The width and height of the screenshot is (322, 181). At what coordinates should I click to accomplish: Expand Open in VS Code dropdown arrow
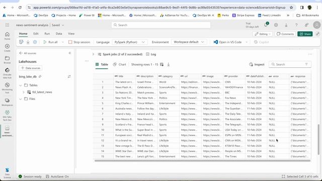pyautogui.click(x=247, y=42)
